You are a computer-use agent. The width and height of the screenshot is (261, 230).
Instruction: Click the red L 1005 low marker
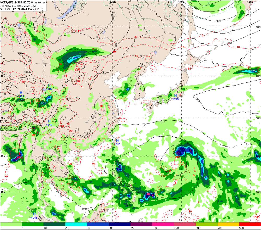click(256, 215)
